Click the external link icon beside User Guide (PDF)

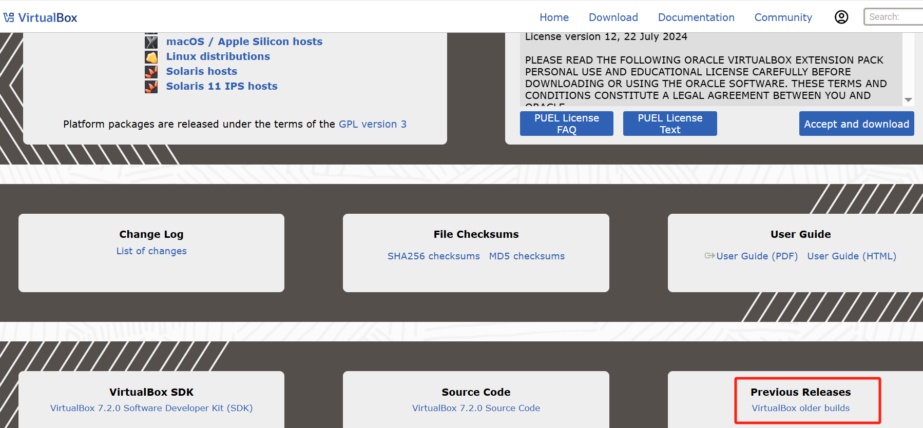click(709, 256)
